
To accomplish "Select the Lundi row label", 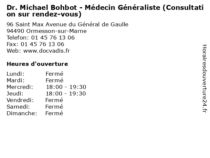I will click(15, 74).
